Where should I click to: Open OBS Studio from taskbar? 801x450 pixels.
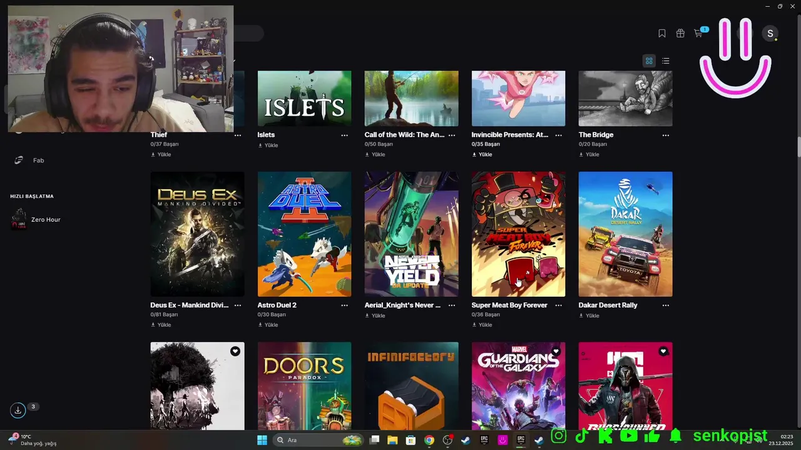(x=447, y=440)
